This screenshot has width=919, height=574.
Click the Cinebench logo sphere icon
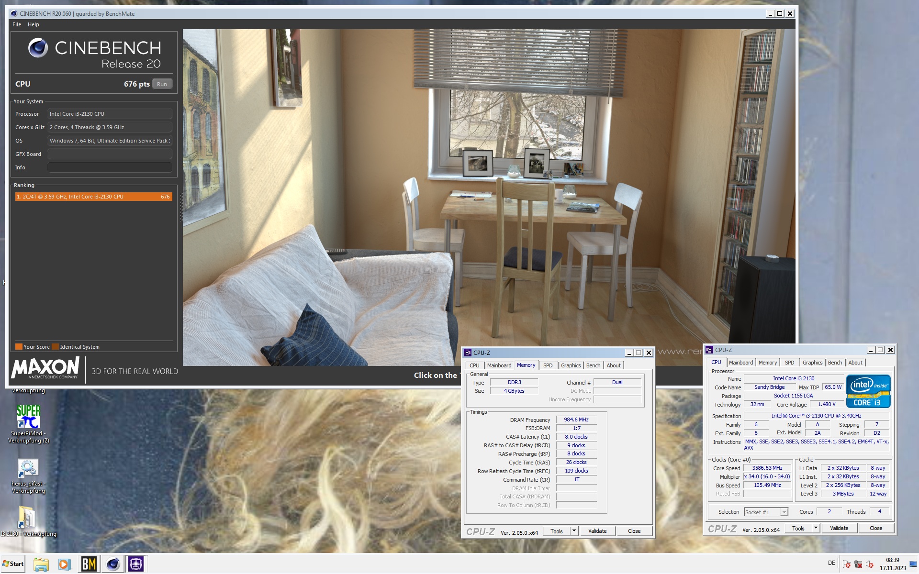click(x=38, y=48)
